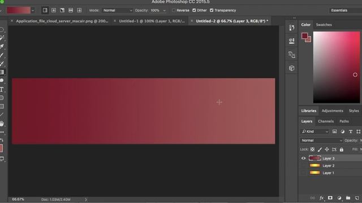Viewport: 362px width, 203px height.
Task: Open the gradient Opacity dropdown arrow
Action: tap(165, 11)
